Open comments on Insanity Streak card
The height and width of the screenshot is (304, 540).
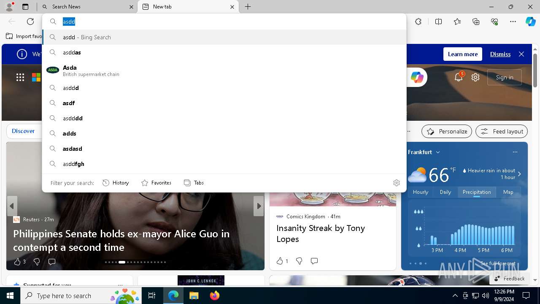[x=314, y=261]
